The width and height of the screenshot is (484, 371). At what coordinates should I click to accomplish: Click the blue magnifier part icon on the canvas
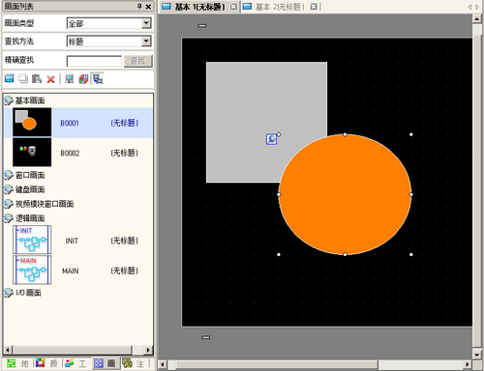click(x=271, y=139)
